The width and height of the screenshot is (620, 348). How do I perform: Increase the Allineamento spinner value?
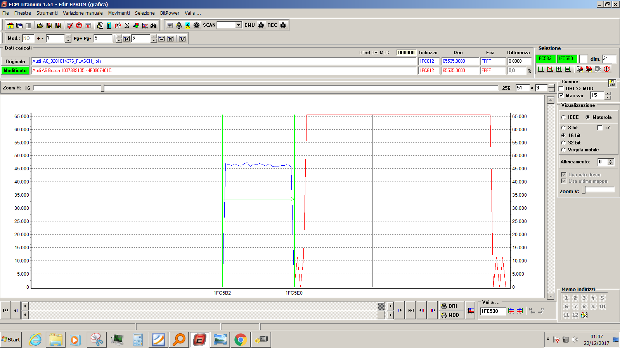(611, 160)
